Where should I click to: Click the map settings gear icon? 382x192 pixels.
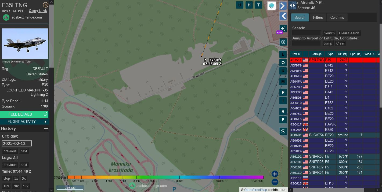point(283,42)
